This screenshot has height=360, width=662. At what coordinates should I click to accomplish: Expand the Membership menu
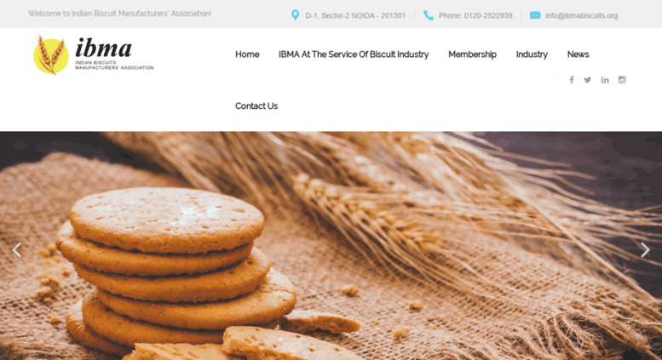473,54
